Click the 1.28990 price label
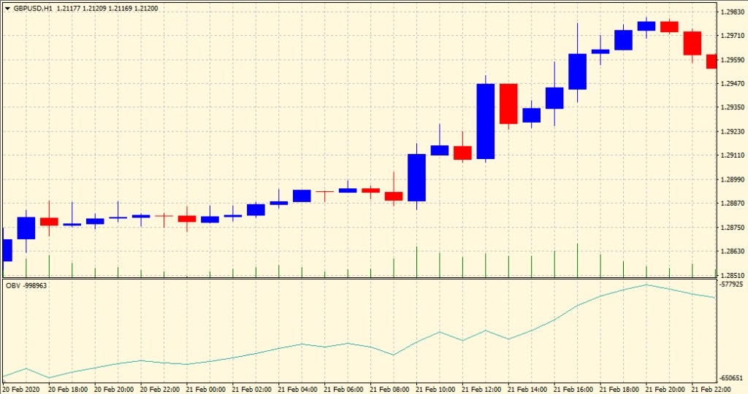 click(x=732, y=179)
